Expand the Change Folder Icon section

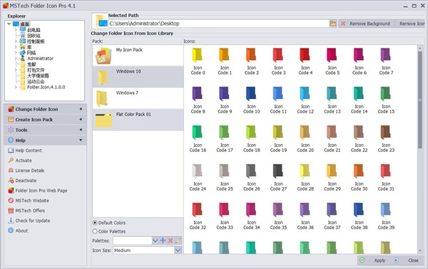point(46,109)
